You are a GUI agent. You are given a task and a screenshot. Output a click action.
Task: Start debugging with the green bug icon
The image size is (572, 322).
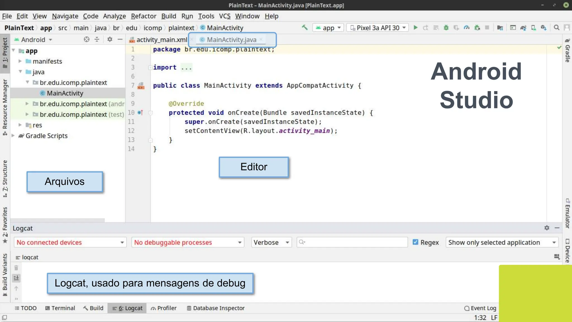(446, 27)
